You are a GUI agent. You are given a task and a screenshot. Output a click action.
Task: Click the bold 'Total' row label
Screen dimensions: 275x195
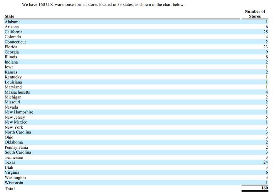(10, 189)
